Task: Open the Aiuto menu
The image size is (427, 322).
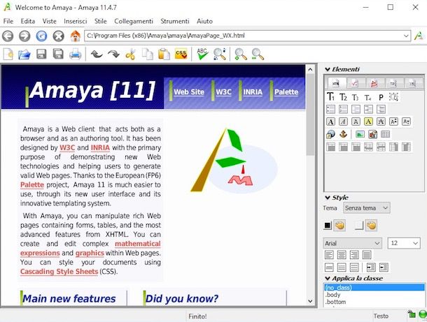Action: pyautogui.click(x=205, y=21)
